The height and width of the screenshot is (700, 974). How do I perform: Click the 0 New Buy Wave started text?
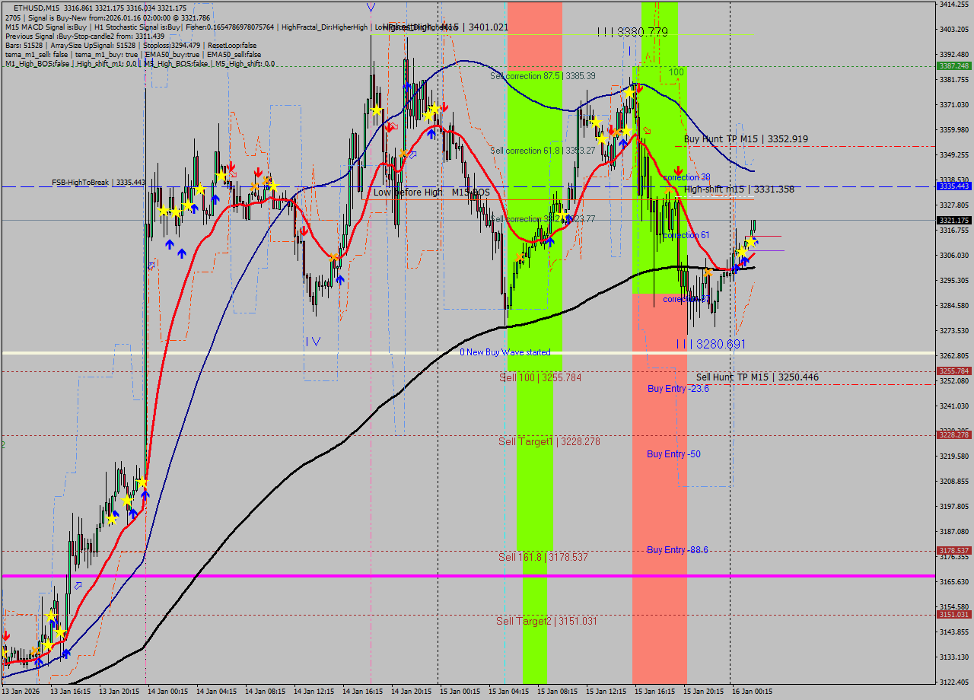507,352
